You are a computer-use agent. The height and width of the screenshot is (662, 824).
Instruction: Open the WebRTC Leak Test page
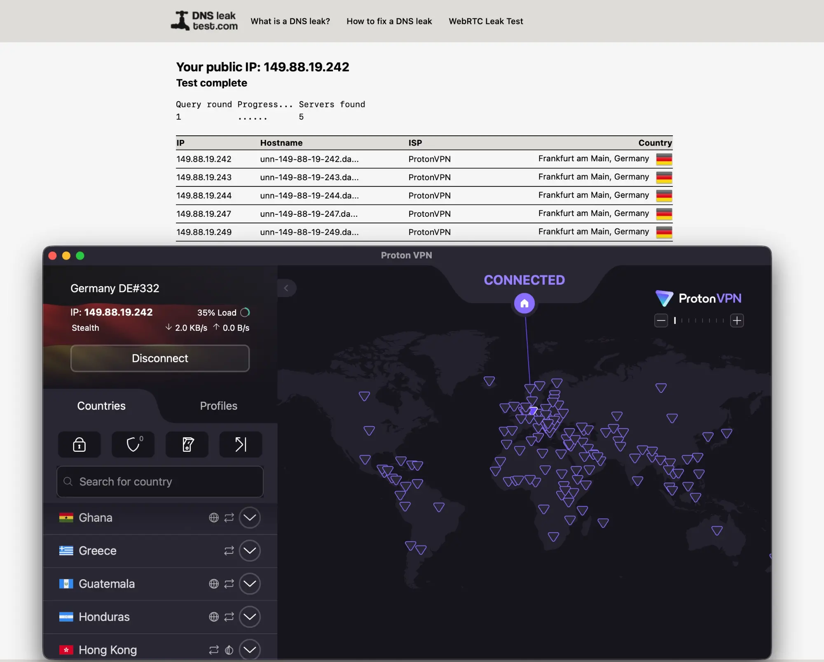(x=486, y=21)
